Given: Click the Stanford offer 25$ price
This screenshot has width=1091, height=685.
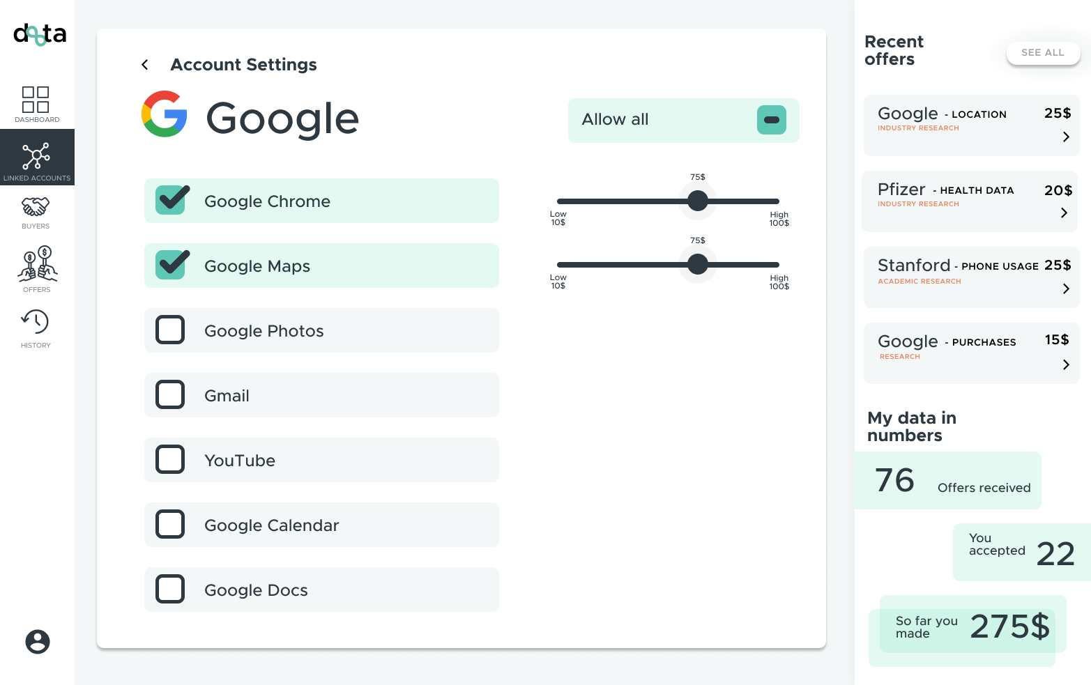Looking at the screenshot, I should point(1058,265).
